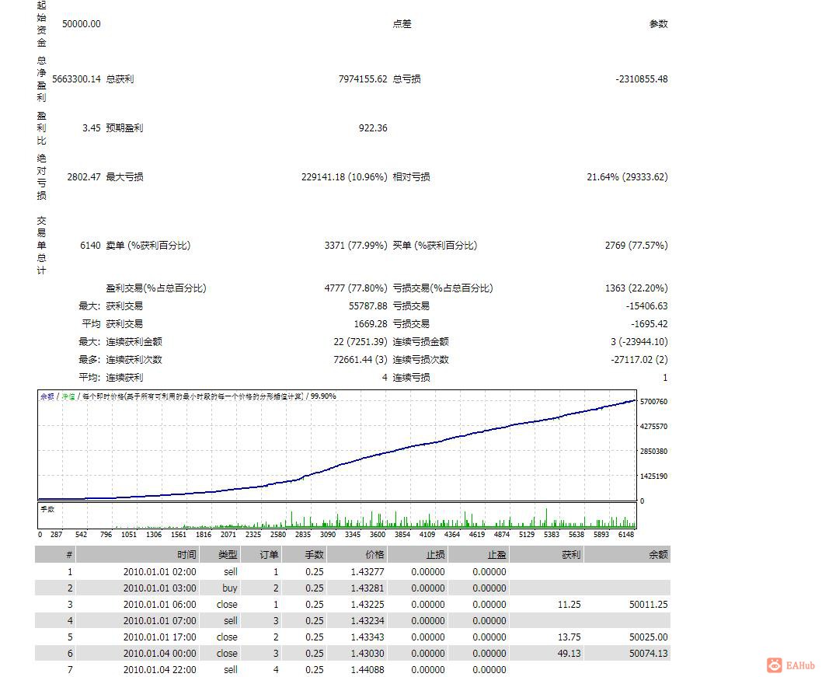Click the 预期盈利 label
822x677 pixels.
(125, 128)
